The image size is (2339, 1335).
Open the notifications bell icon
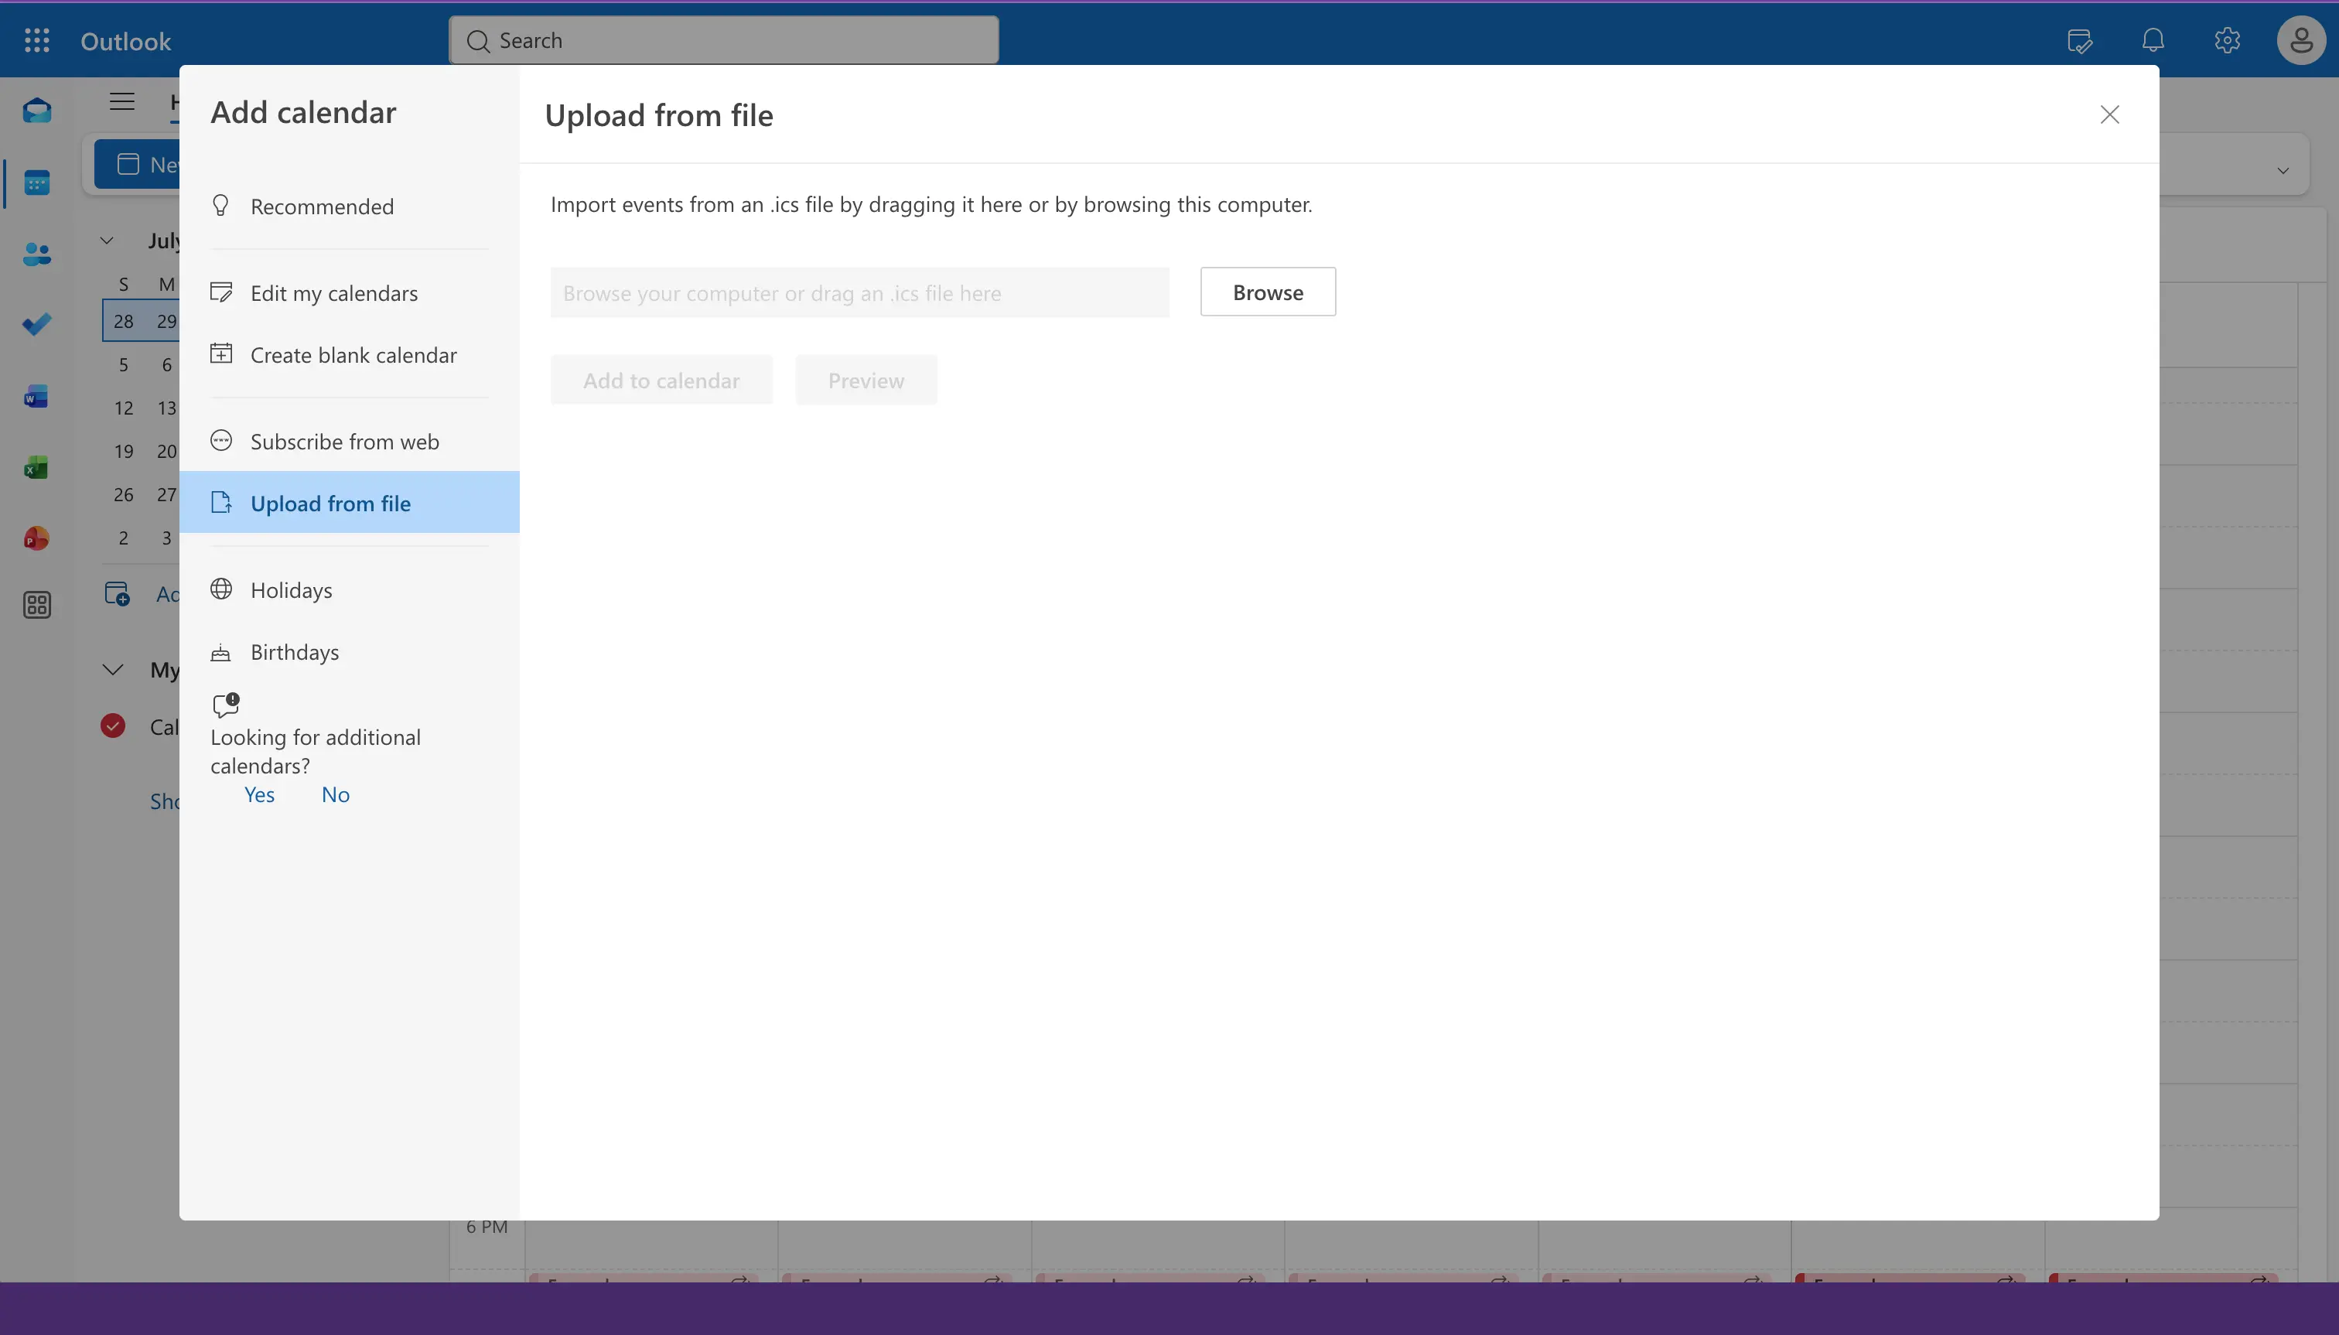tap(2153, 40)
